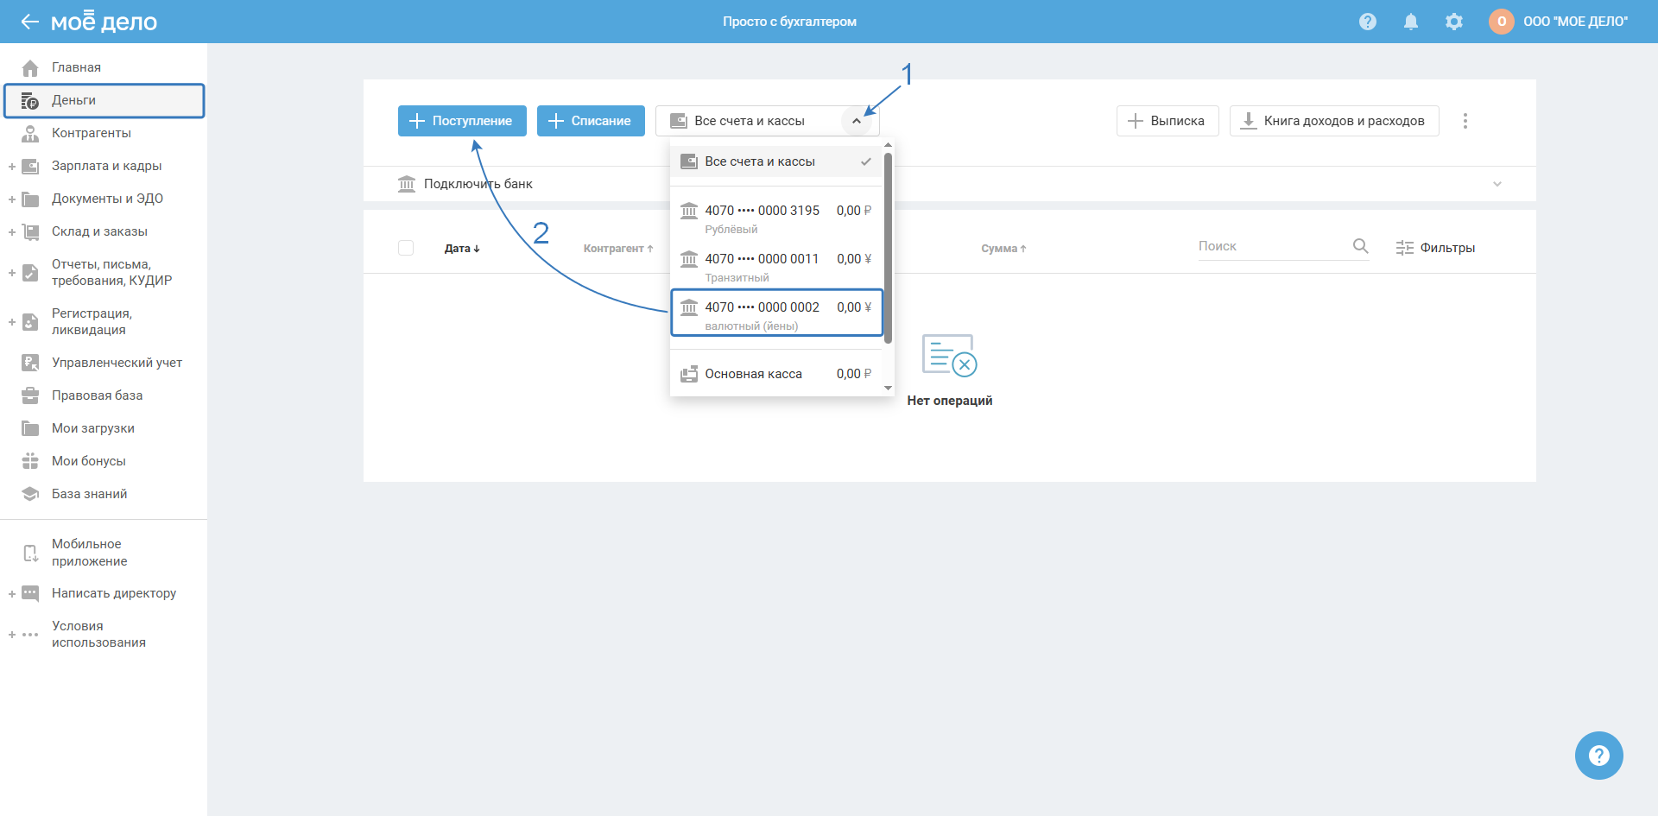Screen dimensions: 1658x816
Task: Click the account dropdown scrollbar thumb
Action: (888, 248)
